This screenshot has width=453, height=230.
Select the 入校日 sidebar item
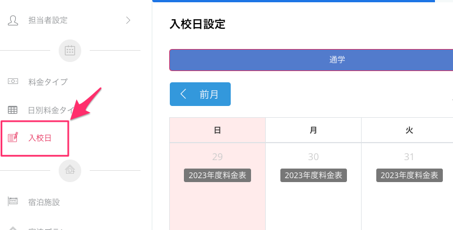pos(40,138)
